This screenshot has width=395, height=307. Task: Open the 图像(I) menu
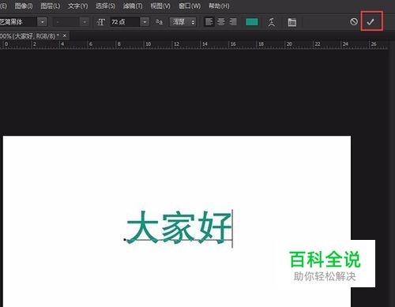tap(24, 6)
